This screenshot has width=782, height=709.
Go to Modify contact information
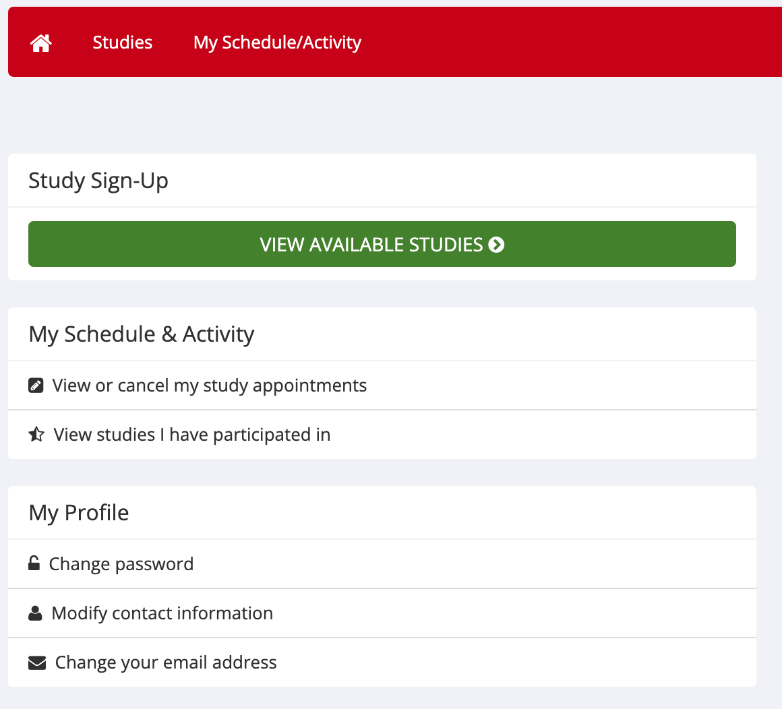click(x=162, y=613)
